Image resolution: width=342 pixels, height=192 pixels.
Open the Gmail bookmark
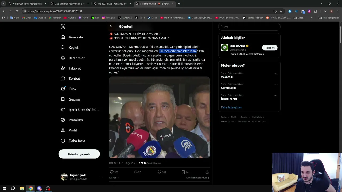[26, 18]
